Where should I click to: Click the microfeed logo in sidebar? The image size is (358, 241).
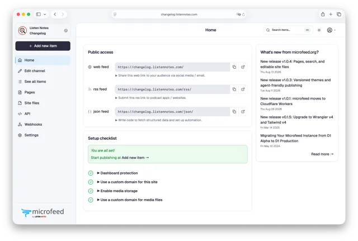point(43,212)
